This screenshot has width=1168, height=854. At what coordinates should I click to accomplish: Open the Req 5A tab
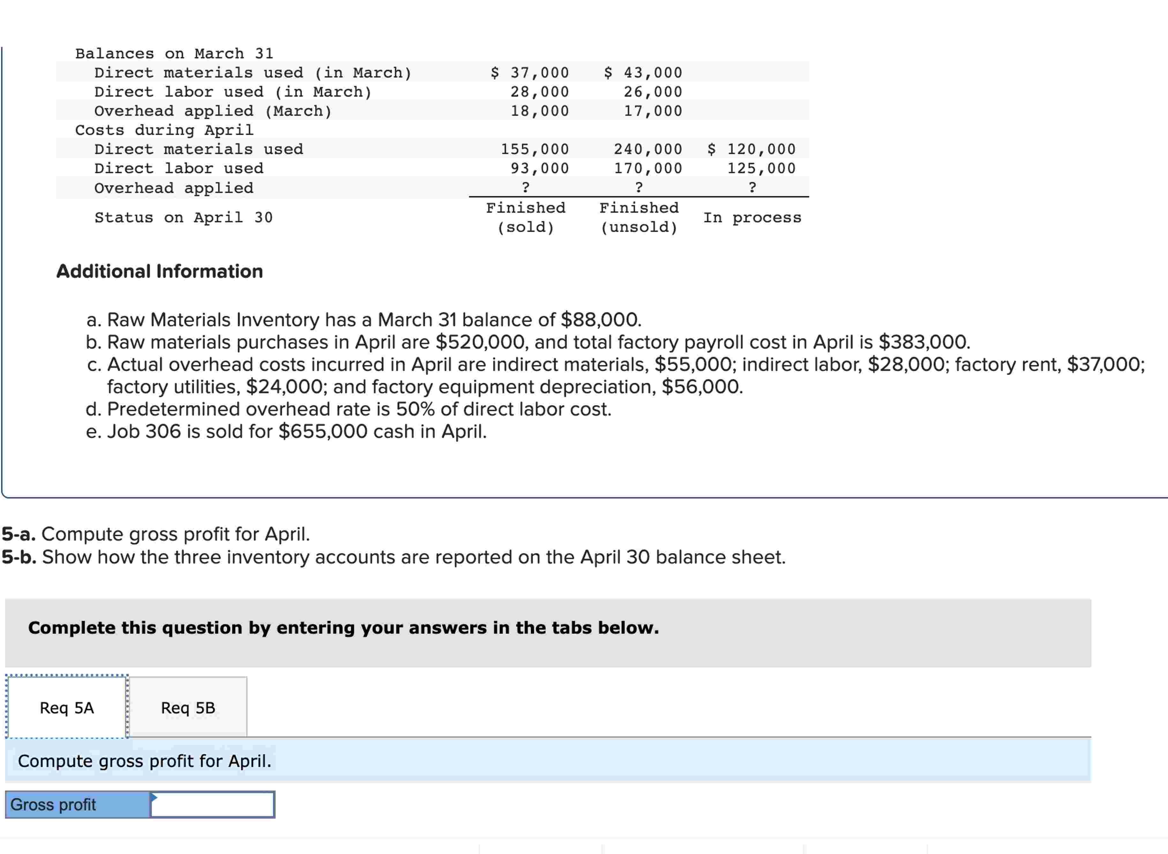coord(67,707)
